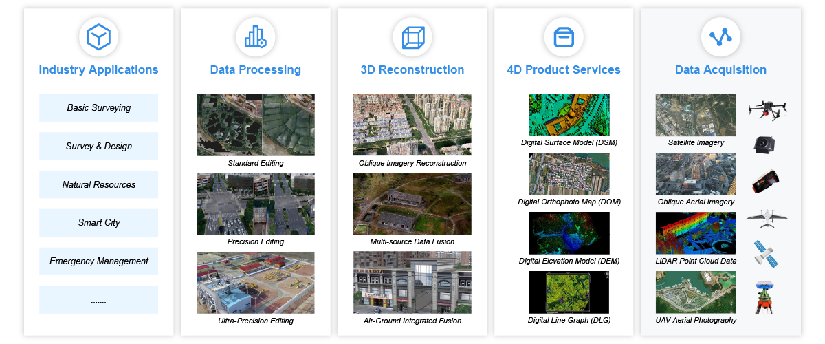Open the Digital Surface Model (DSM) image

point(568,115)
